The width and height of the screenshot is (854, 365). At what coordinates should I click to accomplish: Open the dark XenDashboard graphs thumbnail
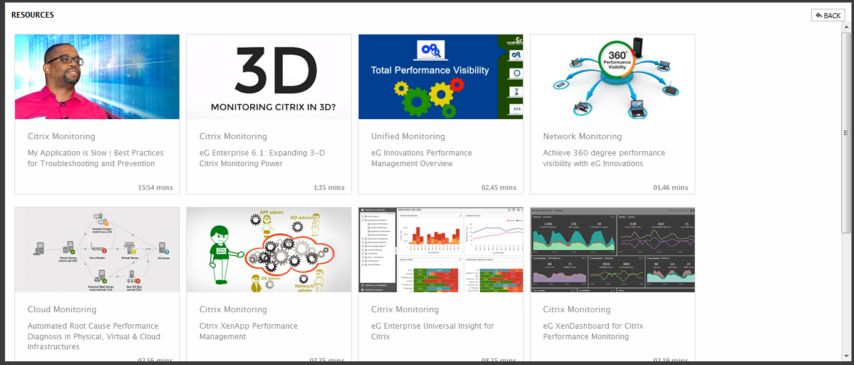(x=613, y=250)
